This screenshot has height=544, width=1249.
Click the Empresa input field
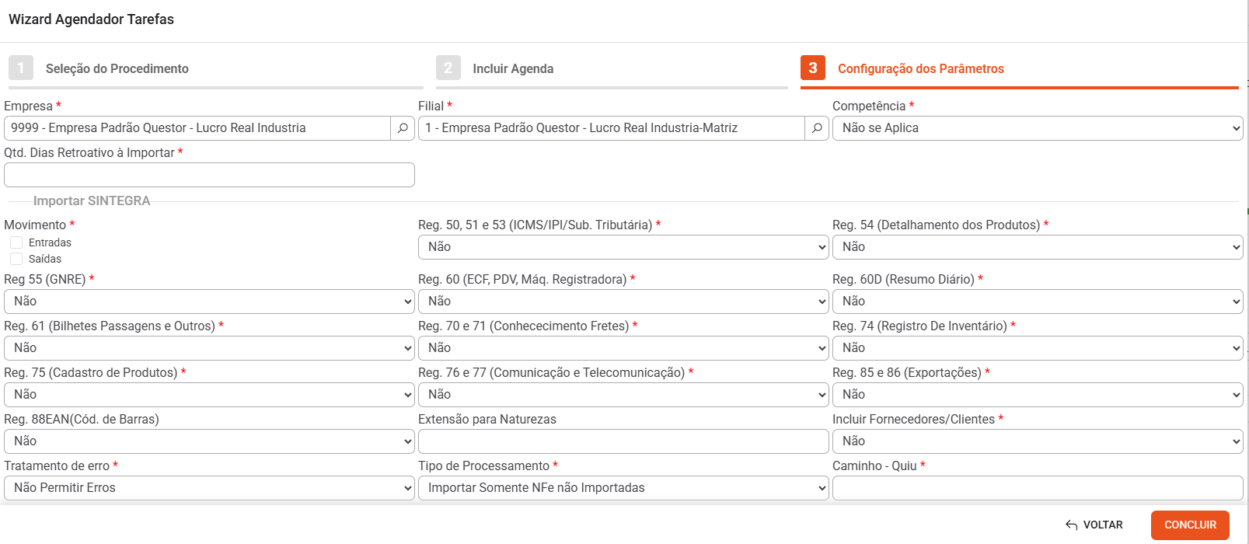point(197,128)
